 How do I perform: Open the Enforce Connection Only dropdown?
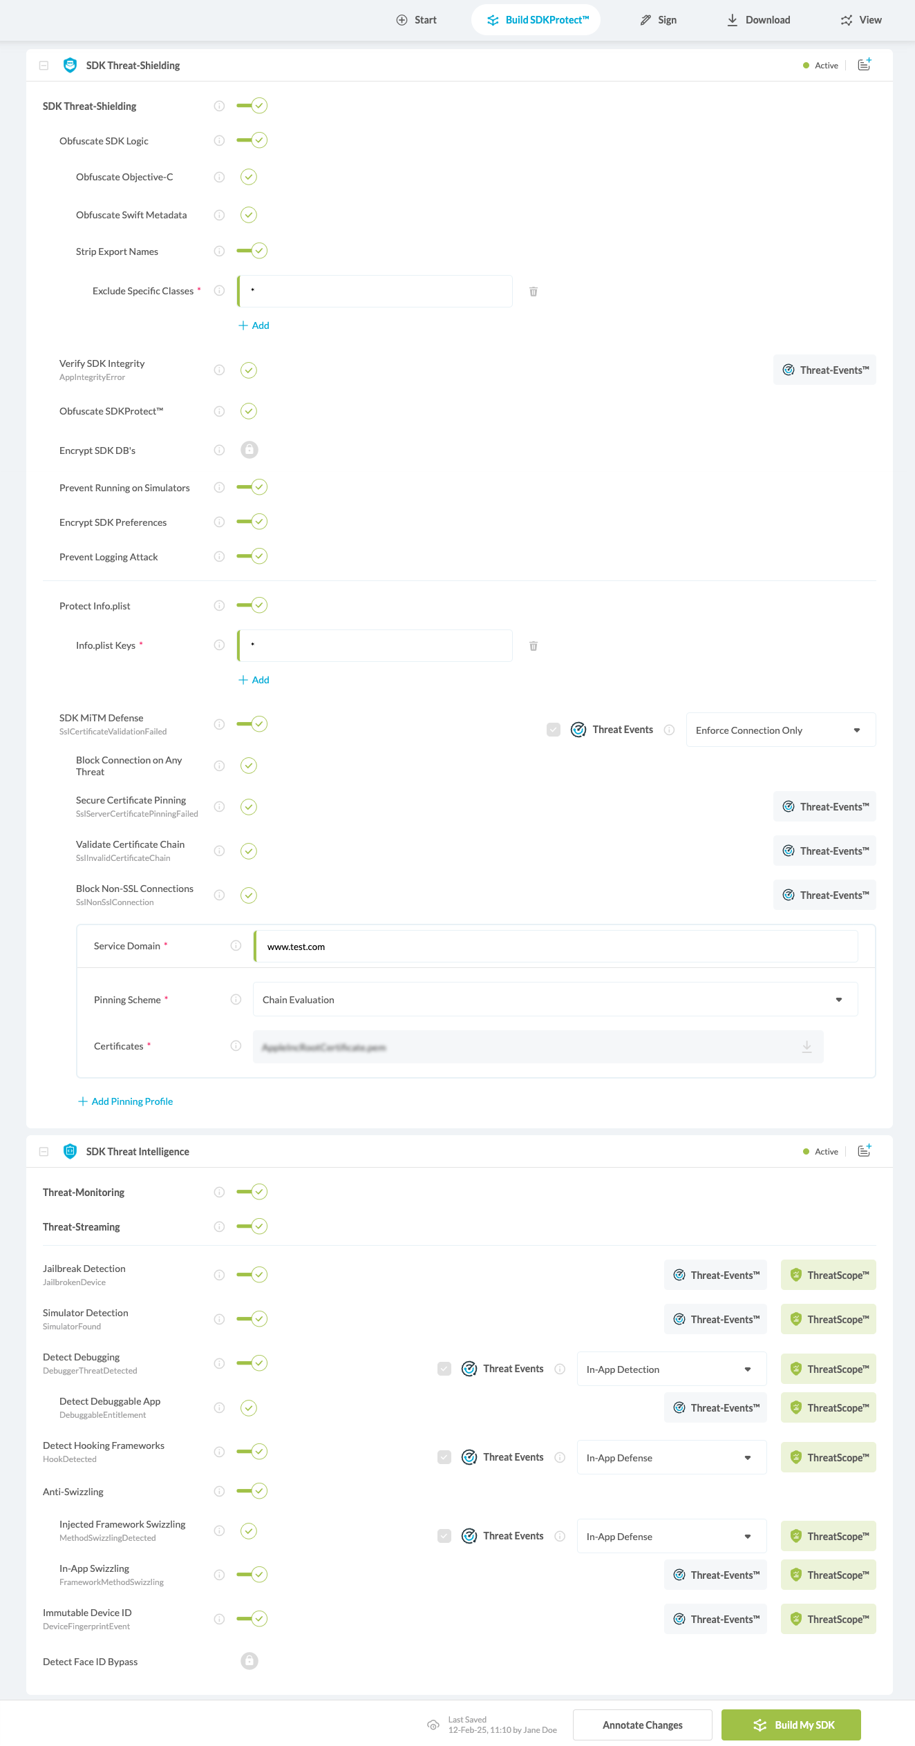click(780, 730)
